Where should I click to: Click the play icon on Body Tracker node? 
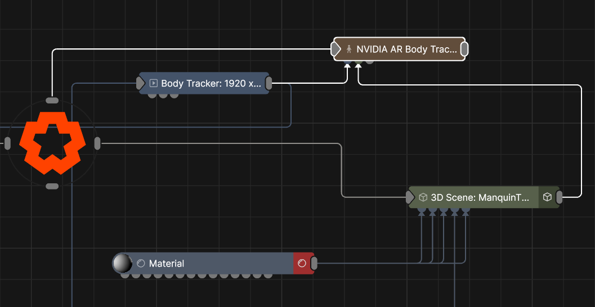click(153, 83)
